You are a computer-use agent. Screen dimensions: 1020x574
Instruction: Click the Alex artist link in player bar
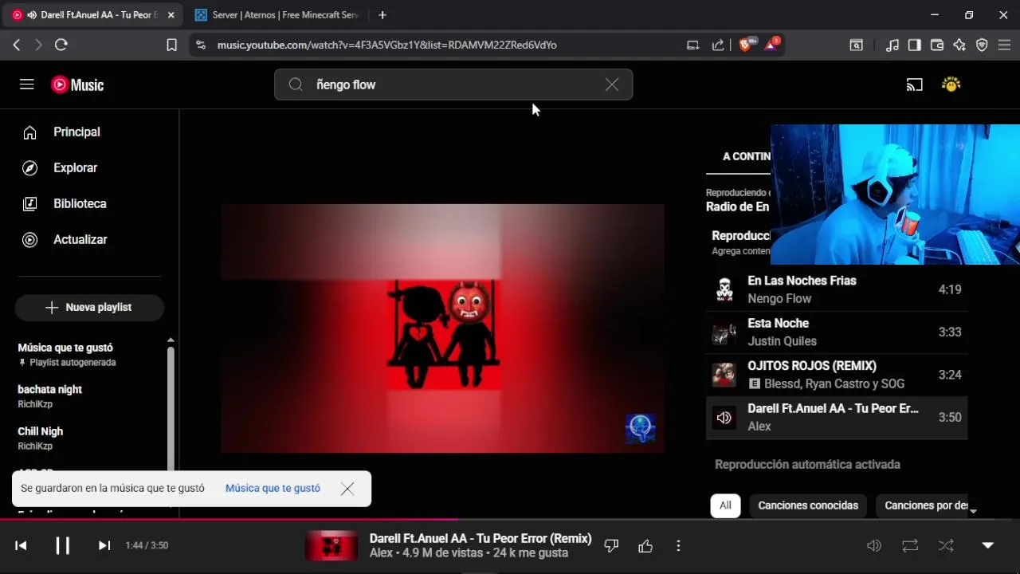coord(381,552)
